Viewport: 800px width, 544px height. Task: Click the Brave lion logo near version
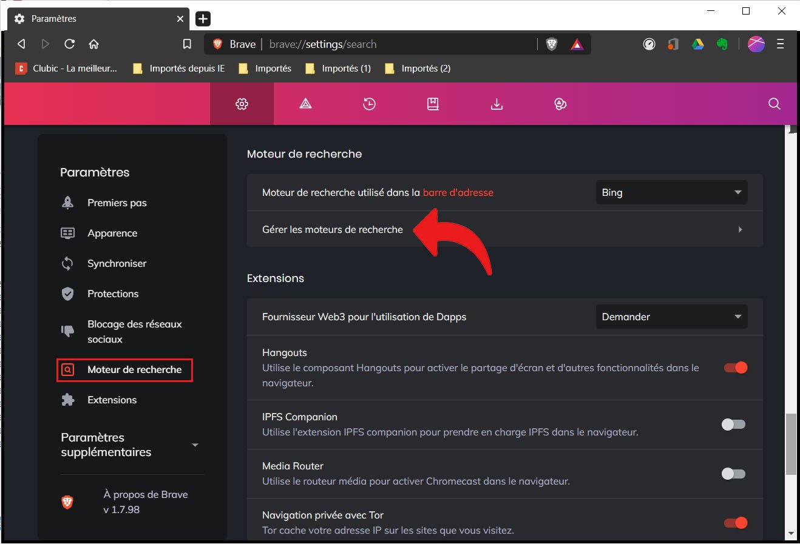pos(67,502)
